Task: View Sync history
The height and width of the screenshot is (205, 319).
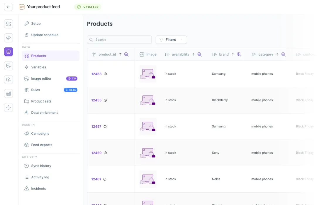Action: [x=51, y=166]
